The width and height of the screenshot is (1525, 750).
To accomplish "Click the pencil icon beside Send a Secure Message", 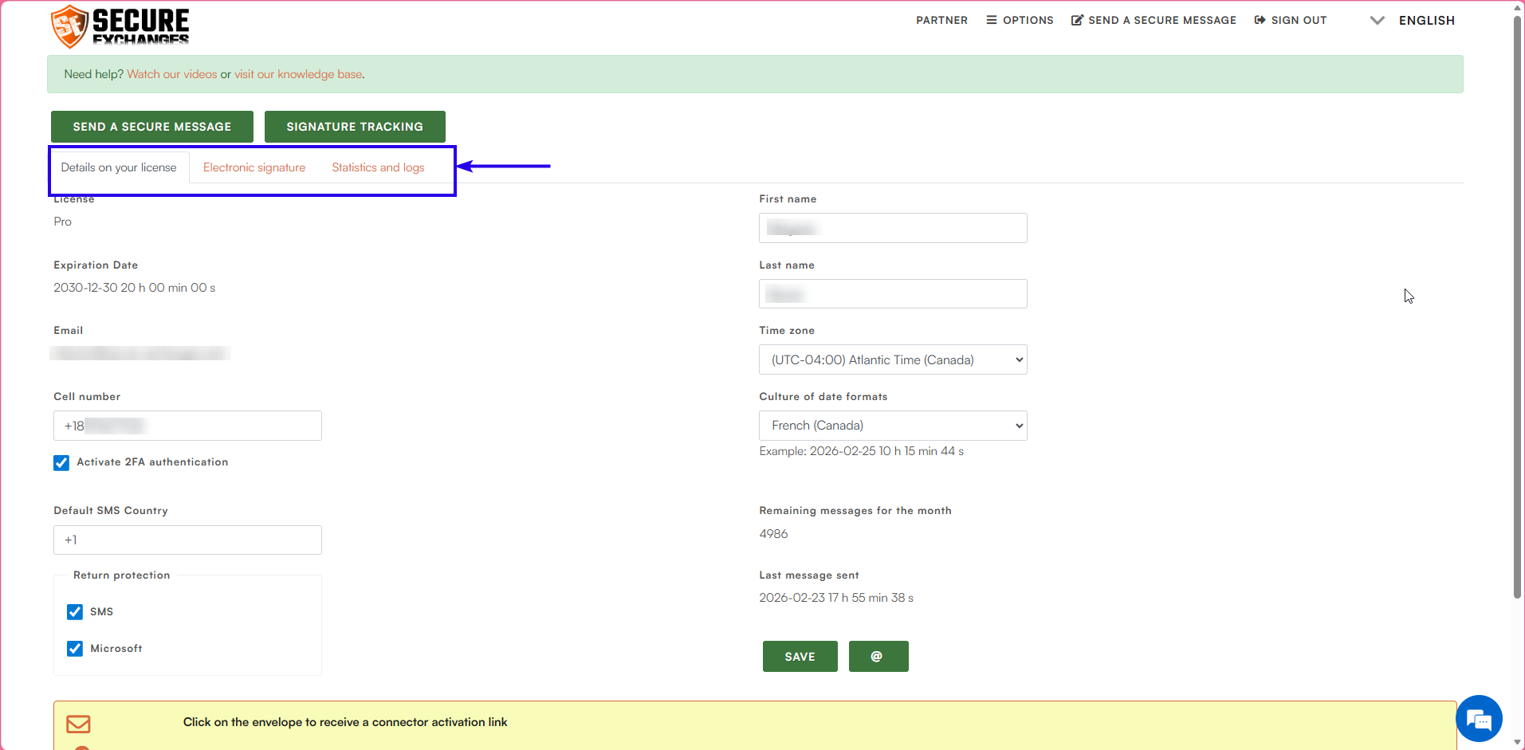I will tap(1077, 20).
